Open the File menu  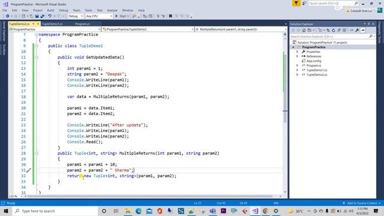coord(5,10)
